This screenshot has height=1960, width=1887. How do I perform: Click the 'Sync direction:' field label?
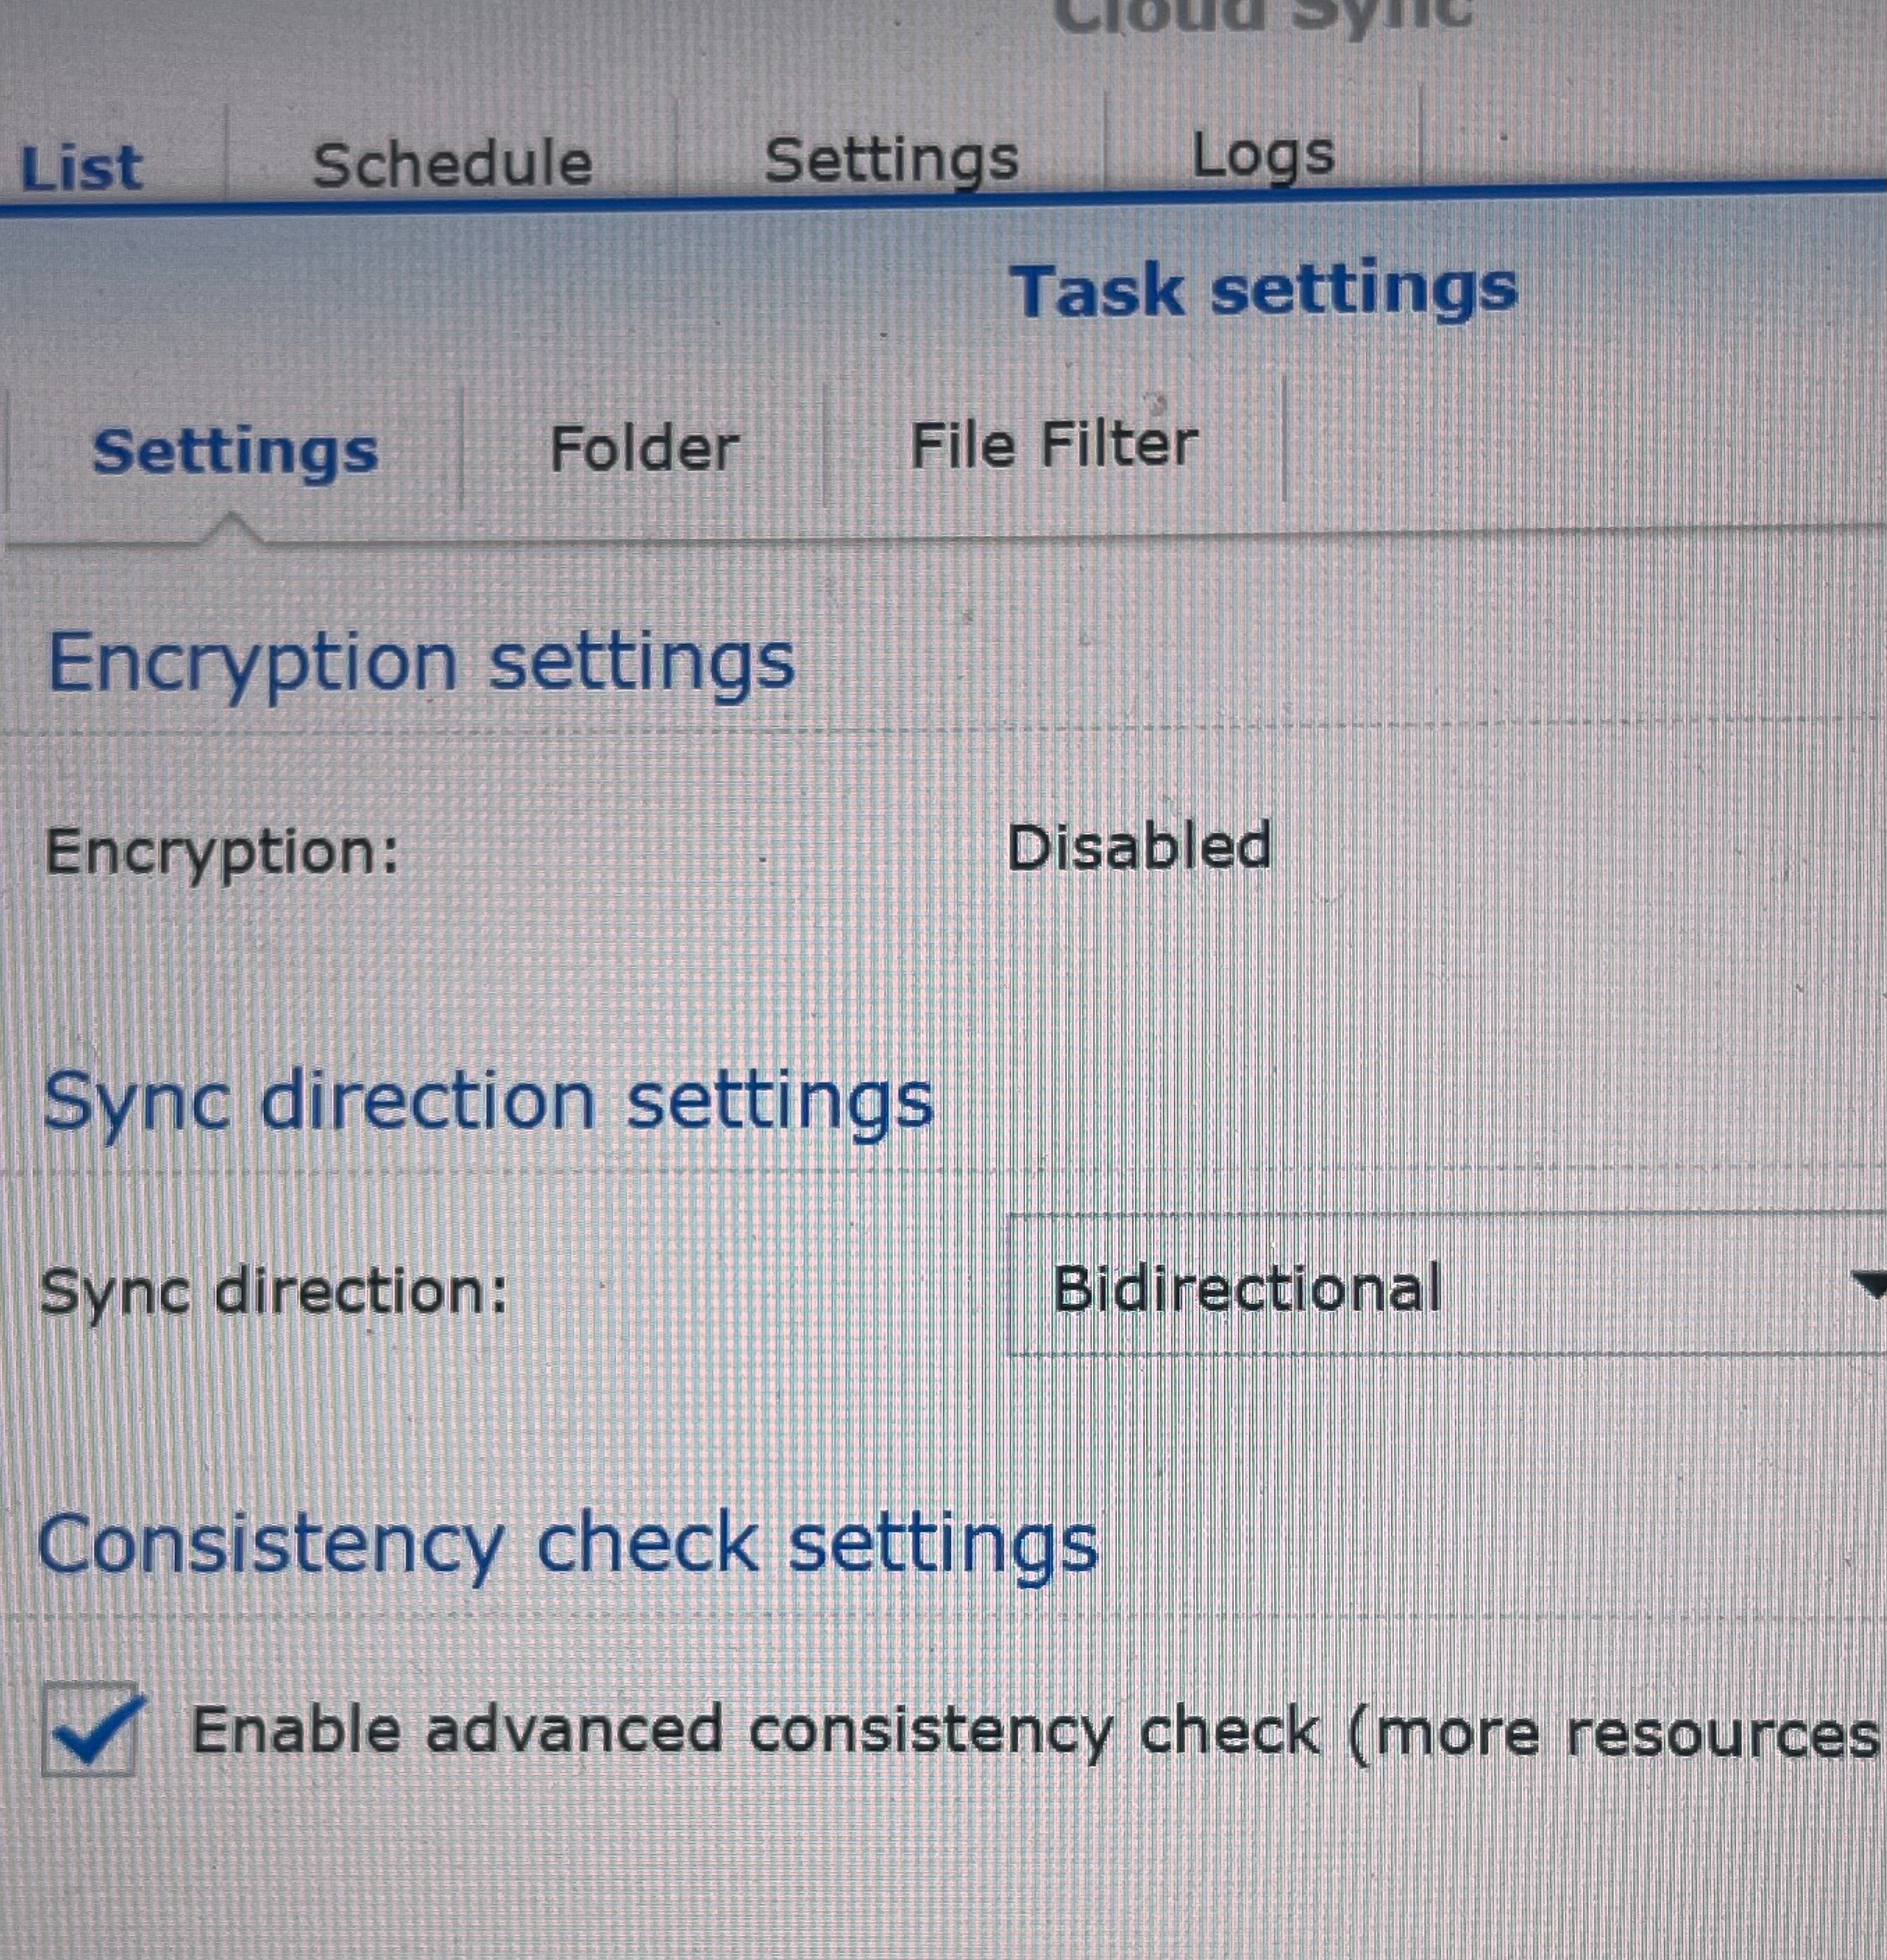click(x=274, y=1292)
